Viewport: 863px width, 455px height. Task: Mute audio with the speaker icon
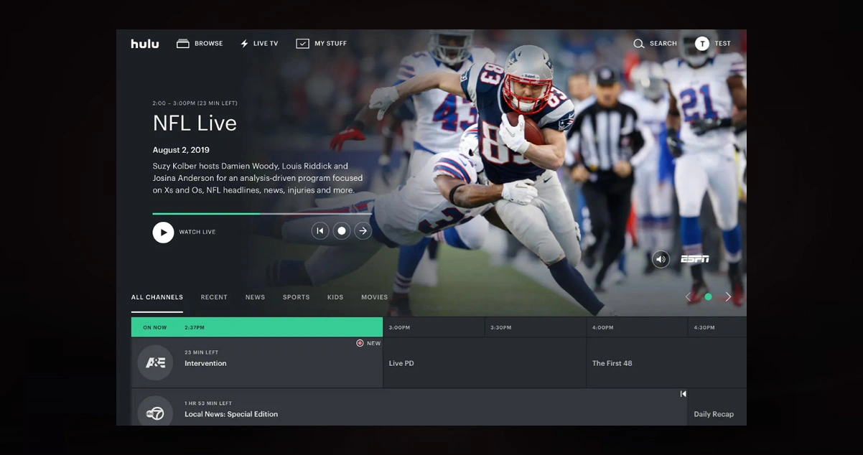coord(661,259)
